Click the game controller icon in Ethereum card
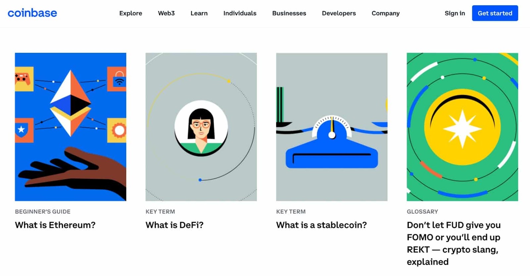The width and height of the screenshot is (530, 276). click(x=23, y=79)
